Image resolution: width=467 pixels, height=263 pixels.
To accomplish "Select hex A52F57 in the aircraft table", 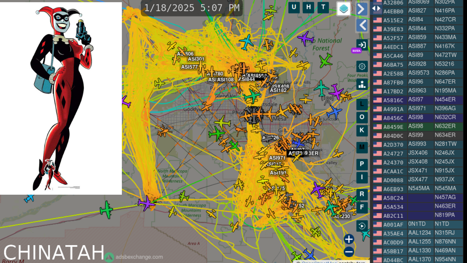I will 393,38.
